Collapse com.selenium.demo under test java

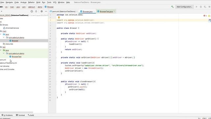coord(4,53)
